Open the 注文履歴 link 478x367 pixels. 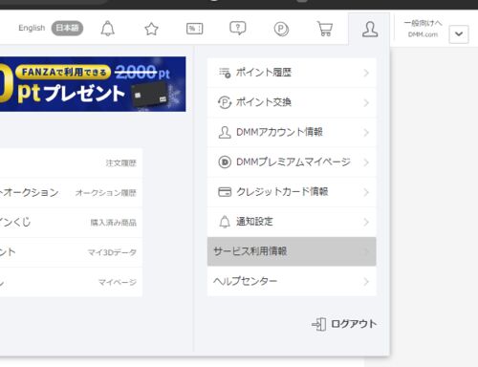pyautogui.click(x=120, y=163)
